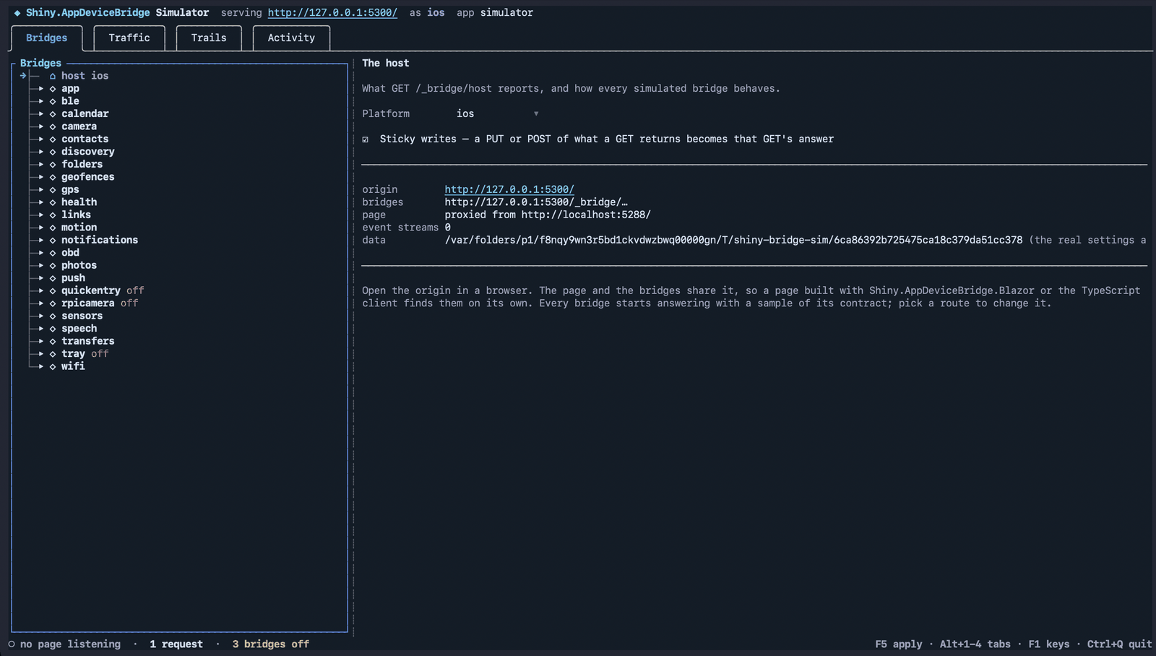Open the origin http://127.0.0.1:5300/ link

509,189
